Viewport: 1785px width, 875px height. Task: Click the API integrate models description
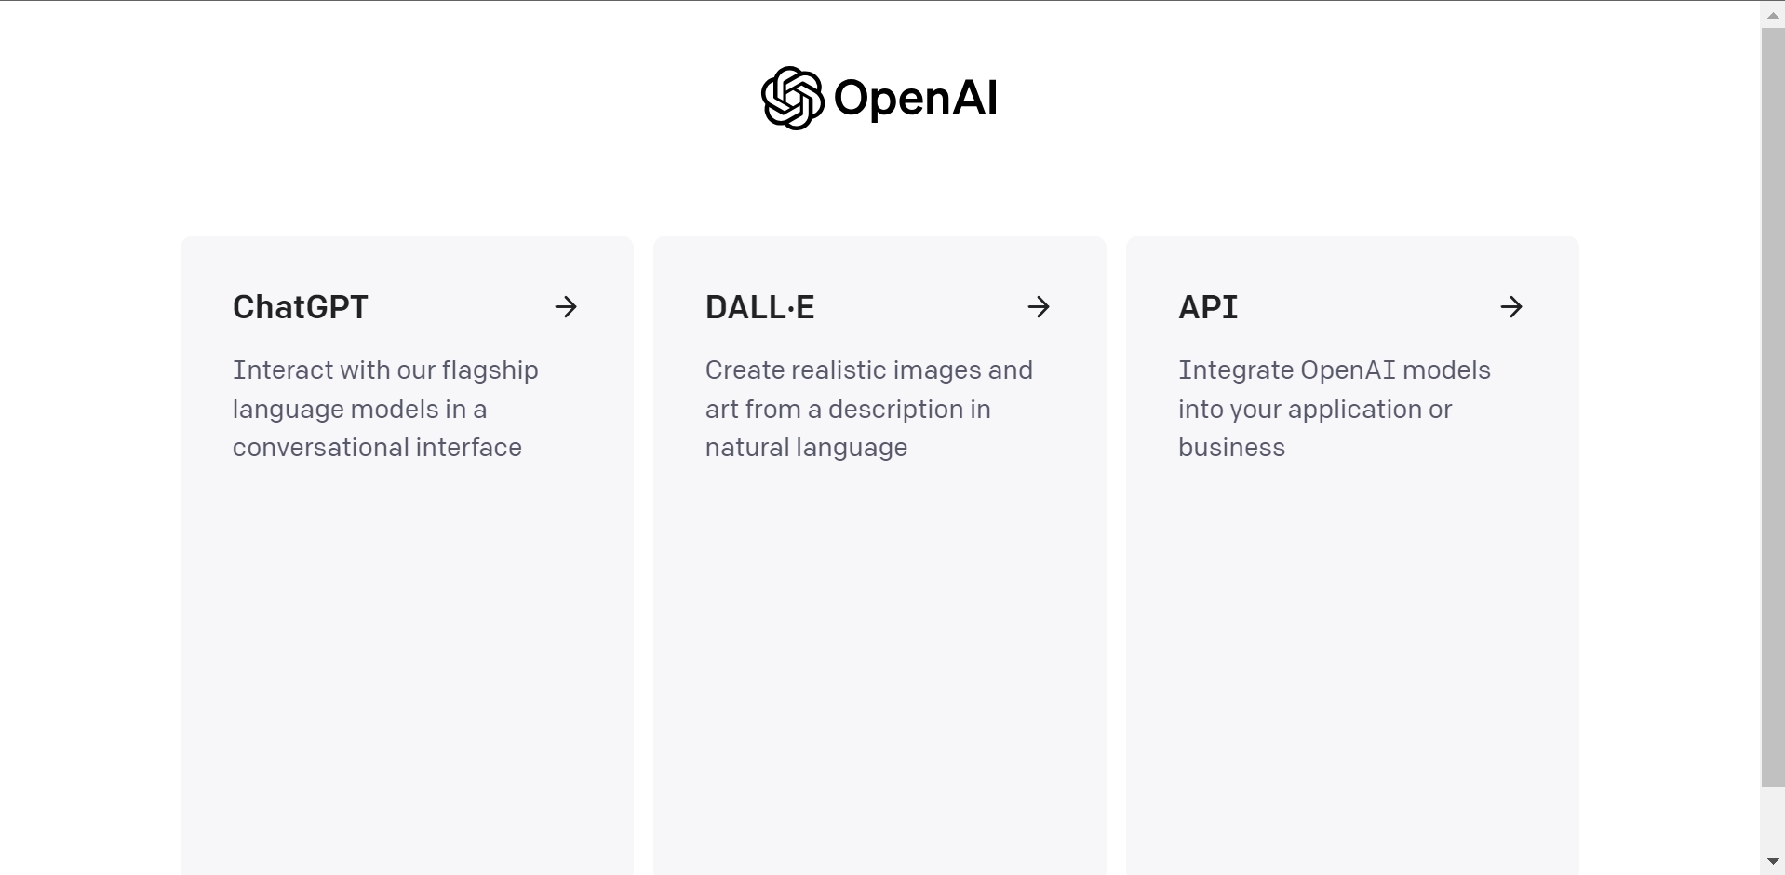[x=1334, y=409]
